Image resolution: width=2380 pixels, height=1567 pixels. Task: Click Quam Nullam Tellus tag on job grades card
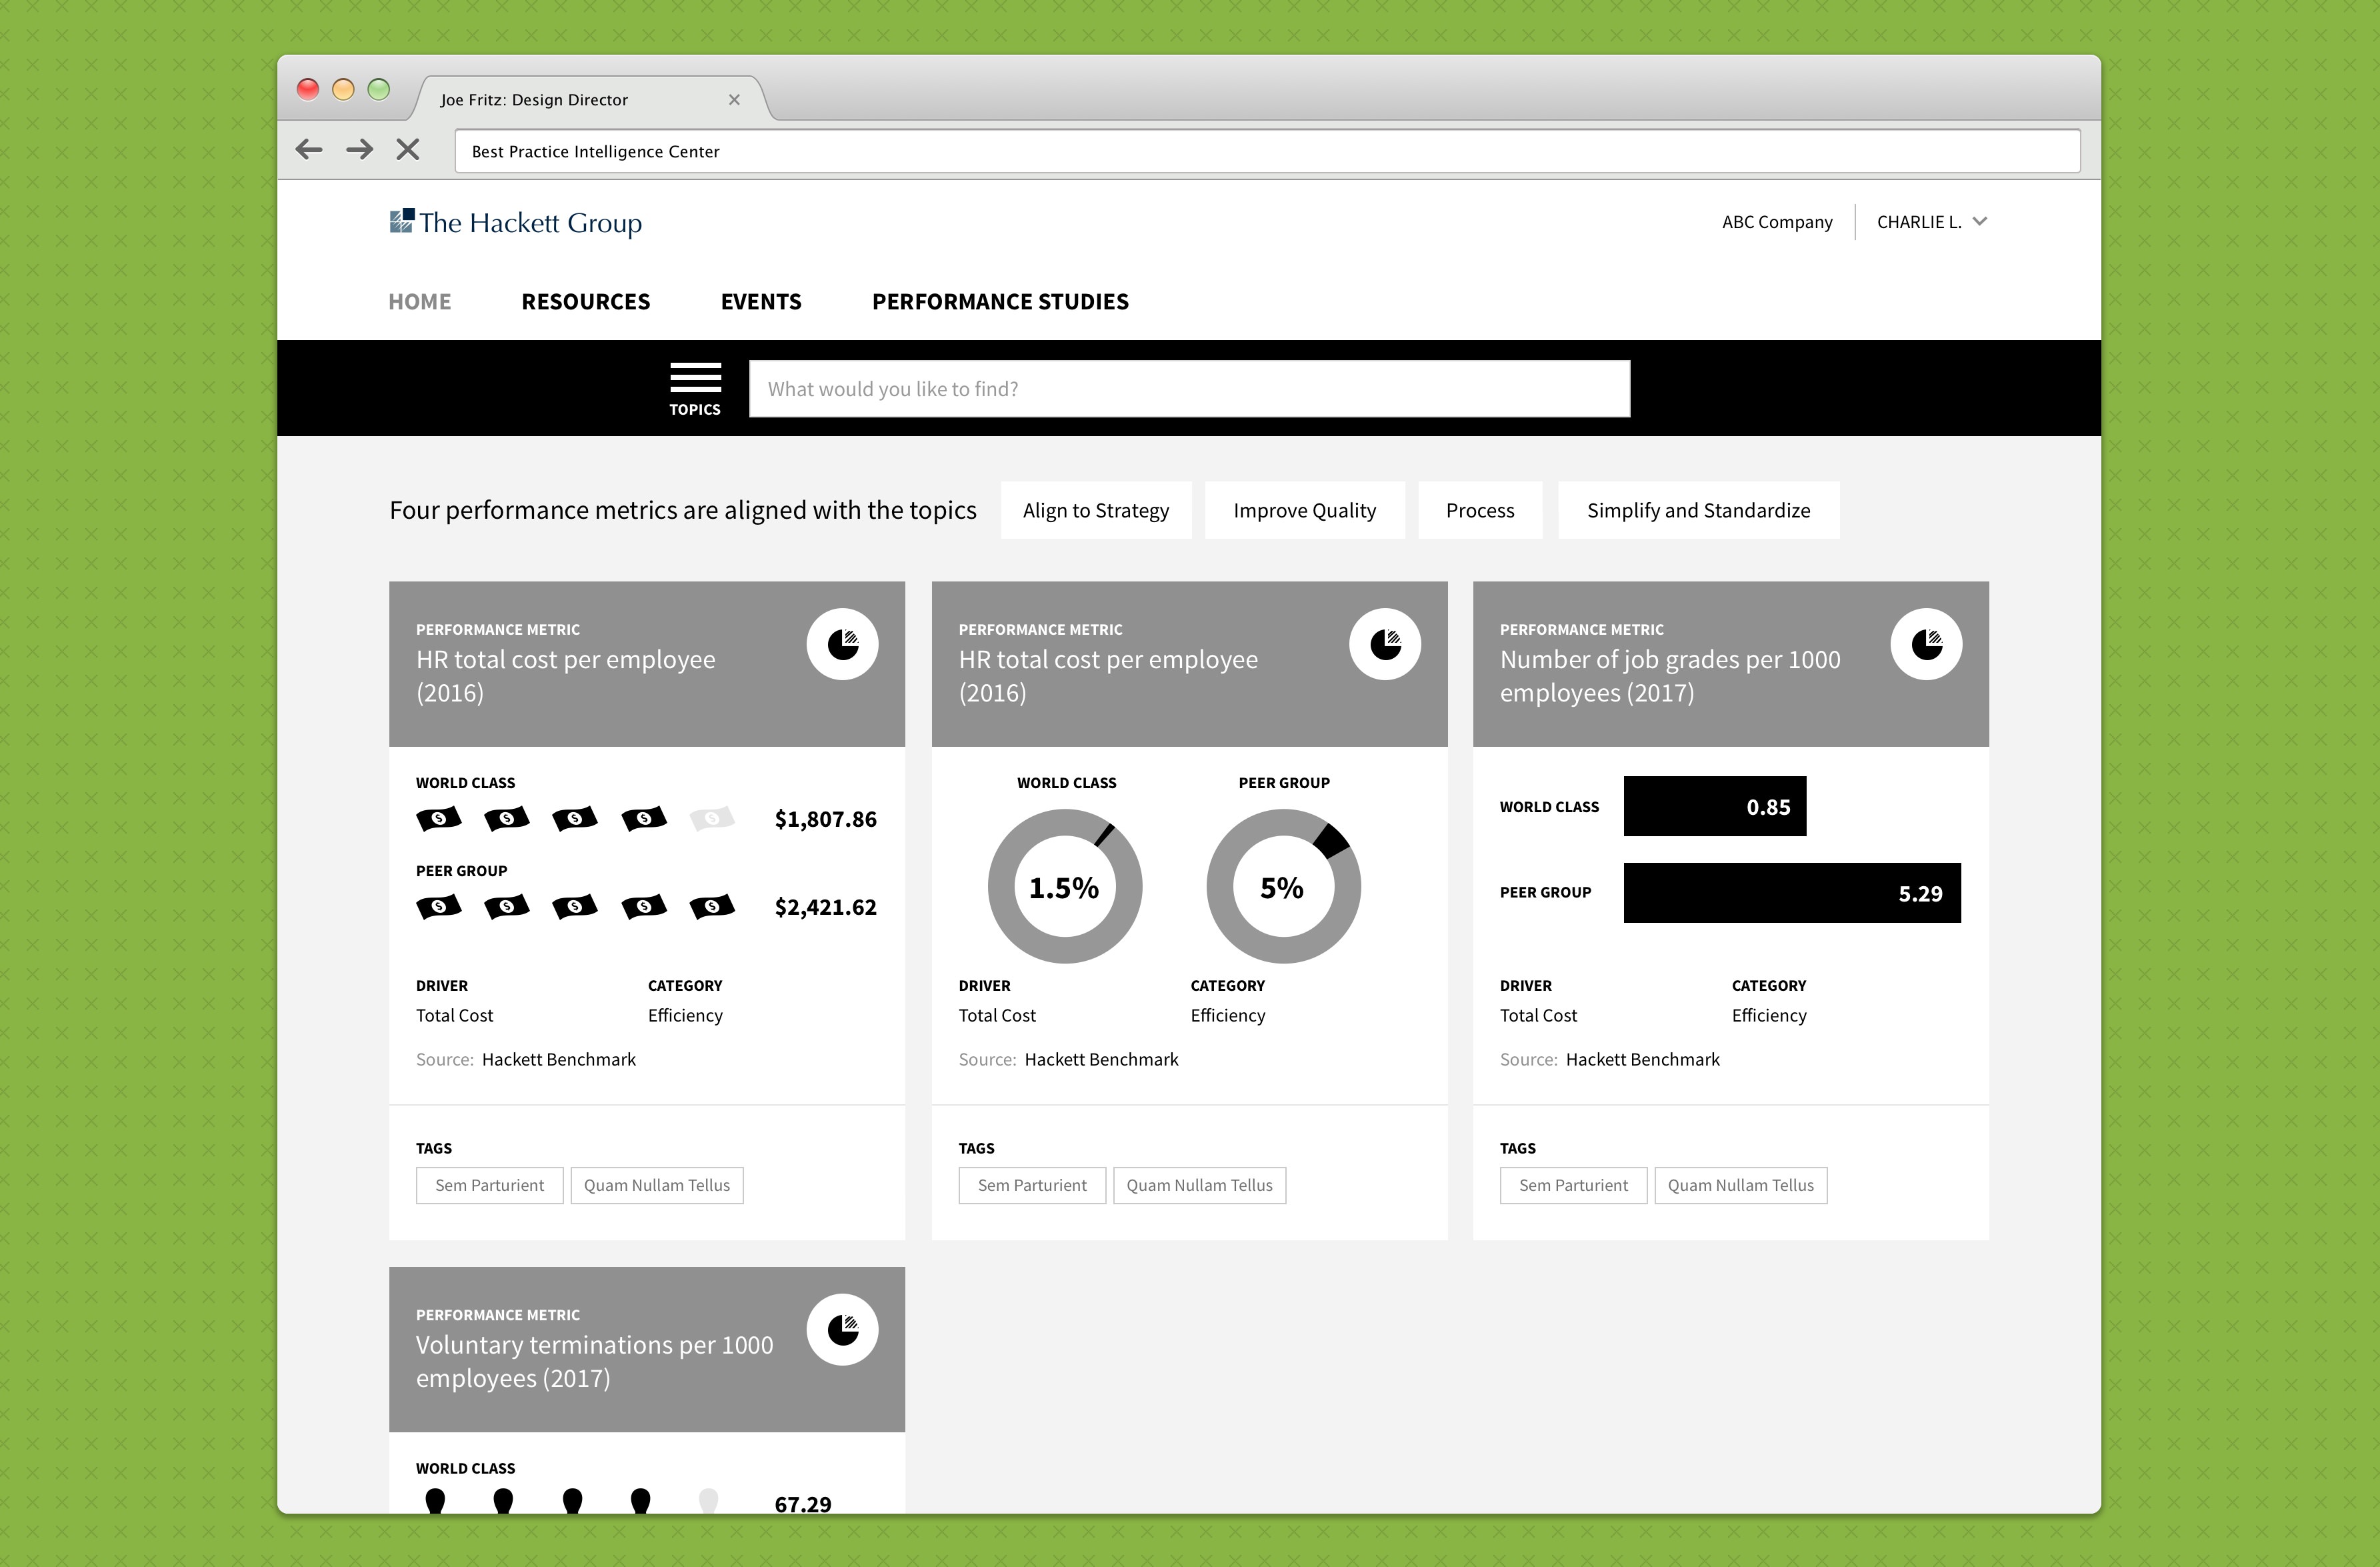point(1741,1185)
